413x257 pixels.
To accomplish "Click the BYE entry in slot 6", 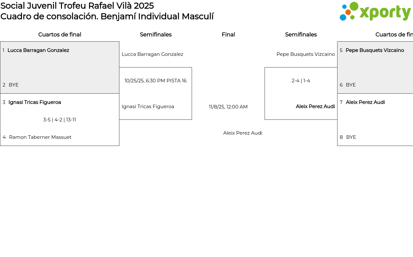I will click(351, 85).
